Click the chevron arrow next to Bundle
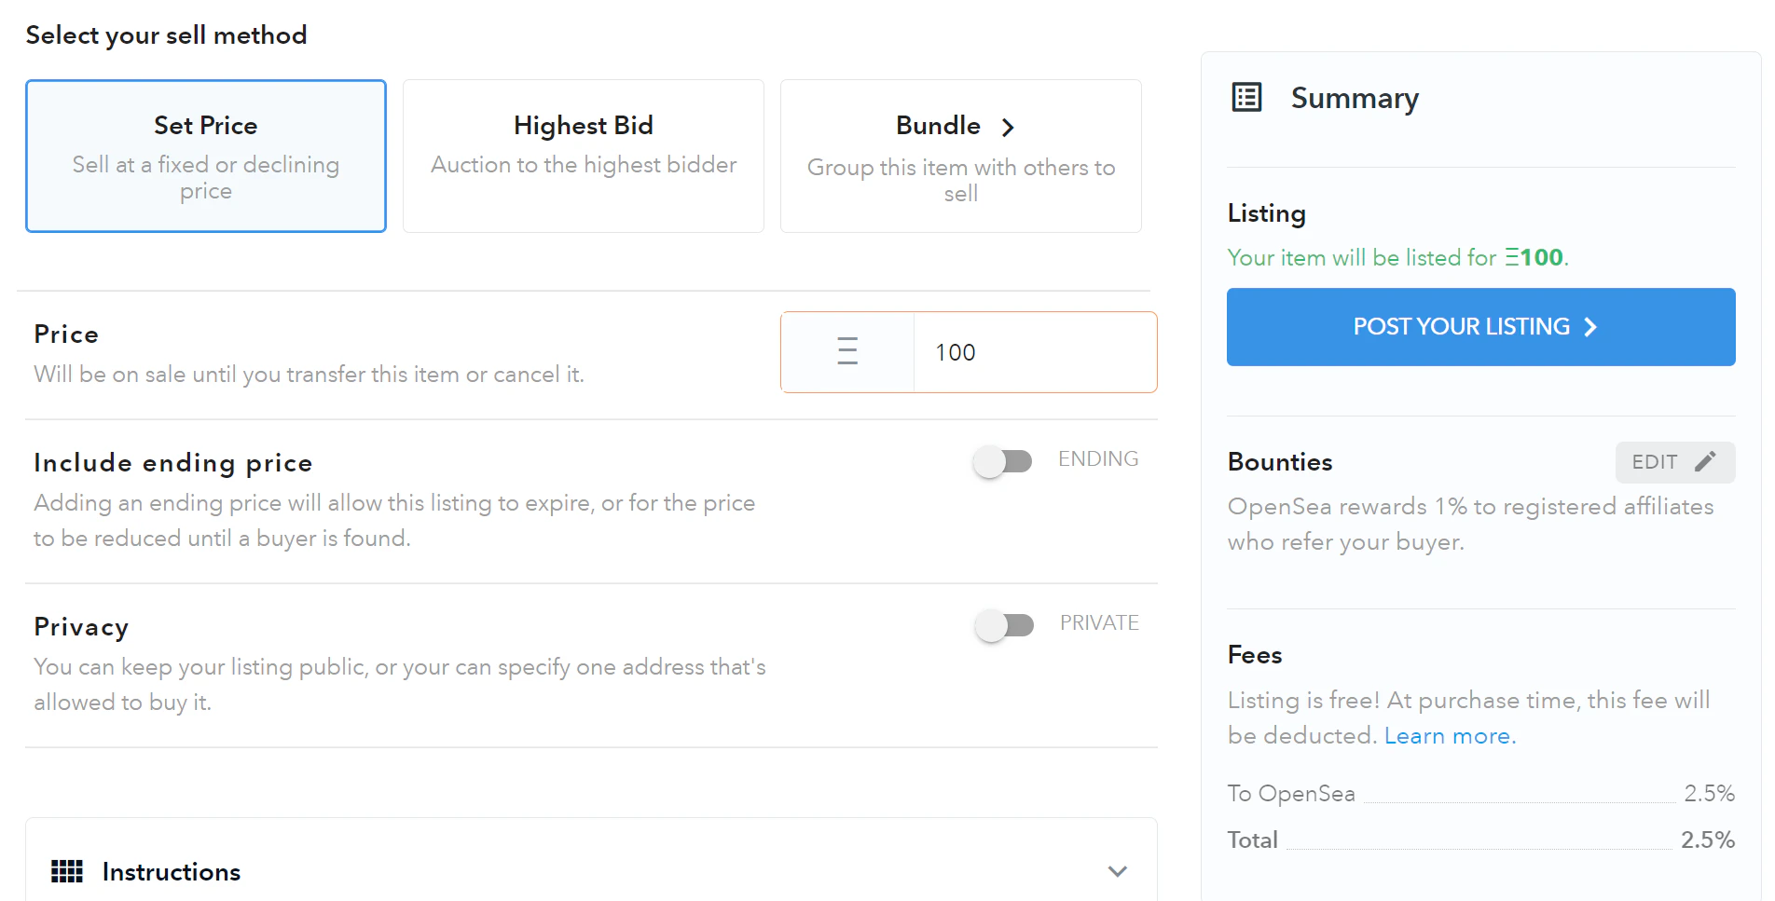 click(x=1008, y=127)
